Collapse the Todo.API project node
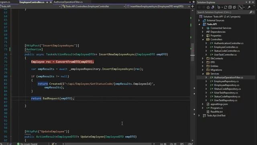Viewport: 257px width, 145px height. [199, 24]
